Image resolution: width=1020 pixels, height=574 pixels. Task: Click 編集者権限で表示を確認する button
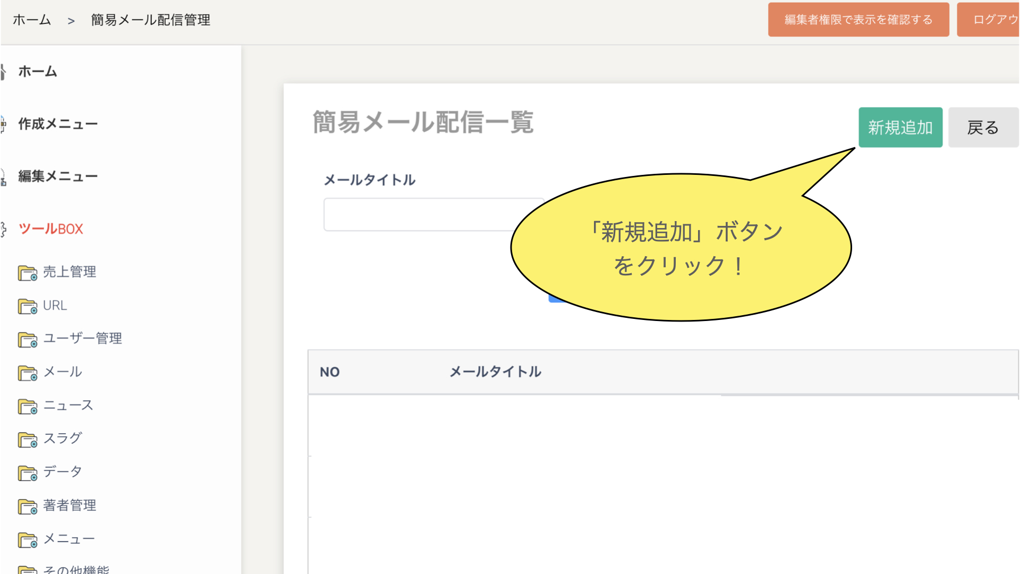click(x=858, y=20)
